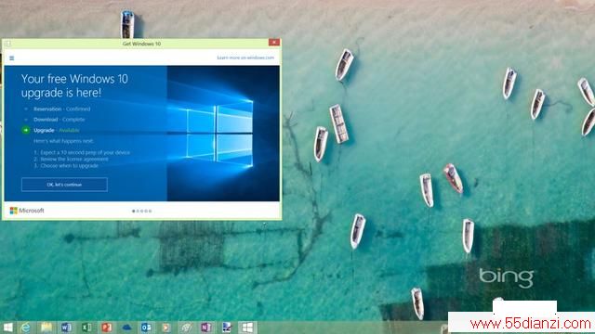Image resolution: width=595 pixels, height=334 pixels.
Task: Launch PowerPoint from the taskbar
Action: coord(107,328)
